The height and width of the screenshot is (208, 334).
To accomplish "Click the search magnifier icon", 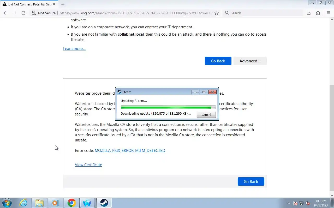I will (x=227, y=13).
